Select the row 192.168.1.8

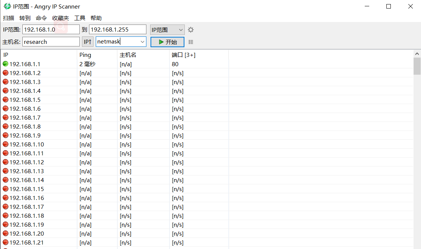pos(207,126)
